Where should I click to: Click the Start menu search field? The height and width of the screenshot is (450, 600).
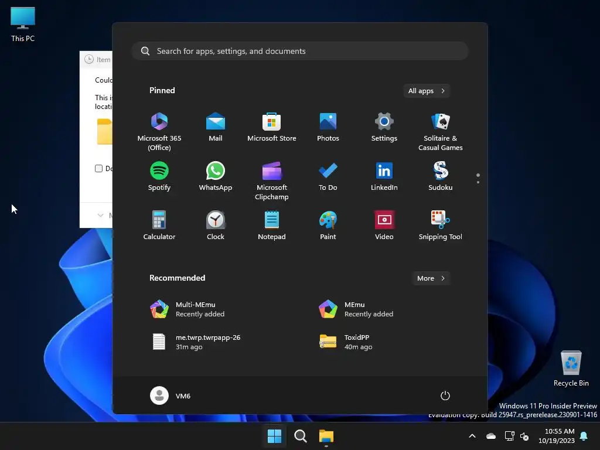[x=300, y=51]
